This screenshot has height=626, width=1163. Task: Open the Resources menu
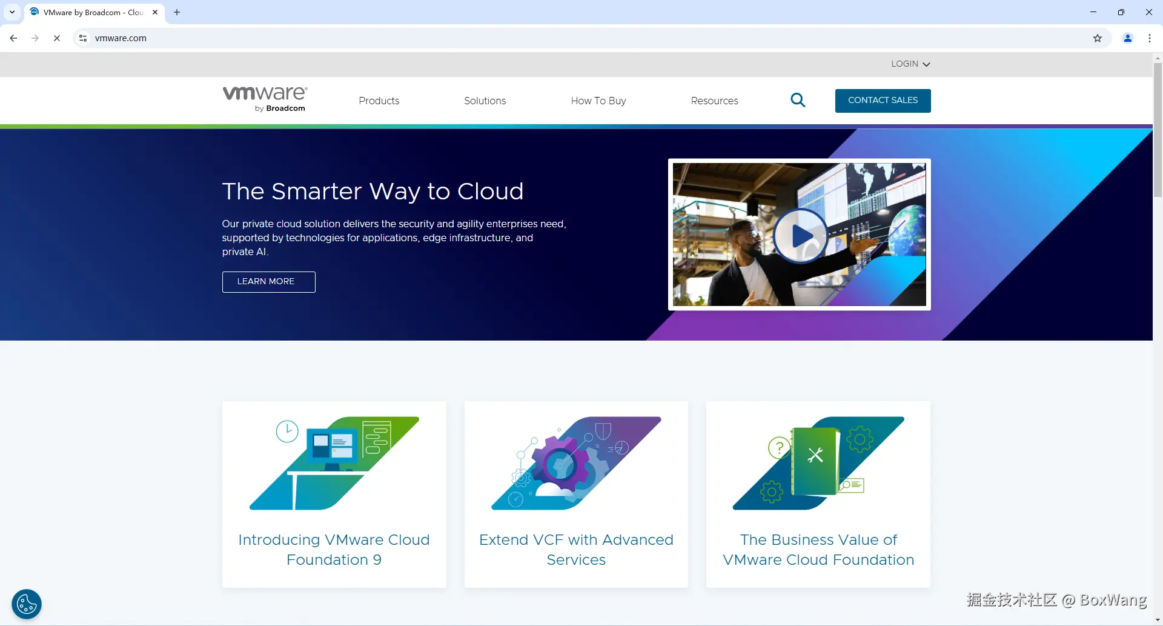click(x=715, y=101)
